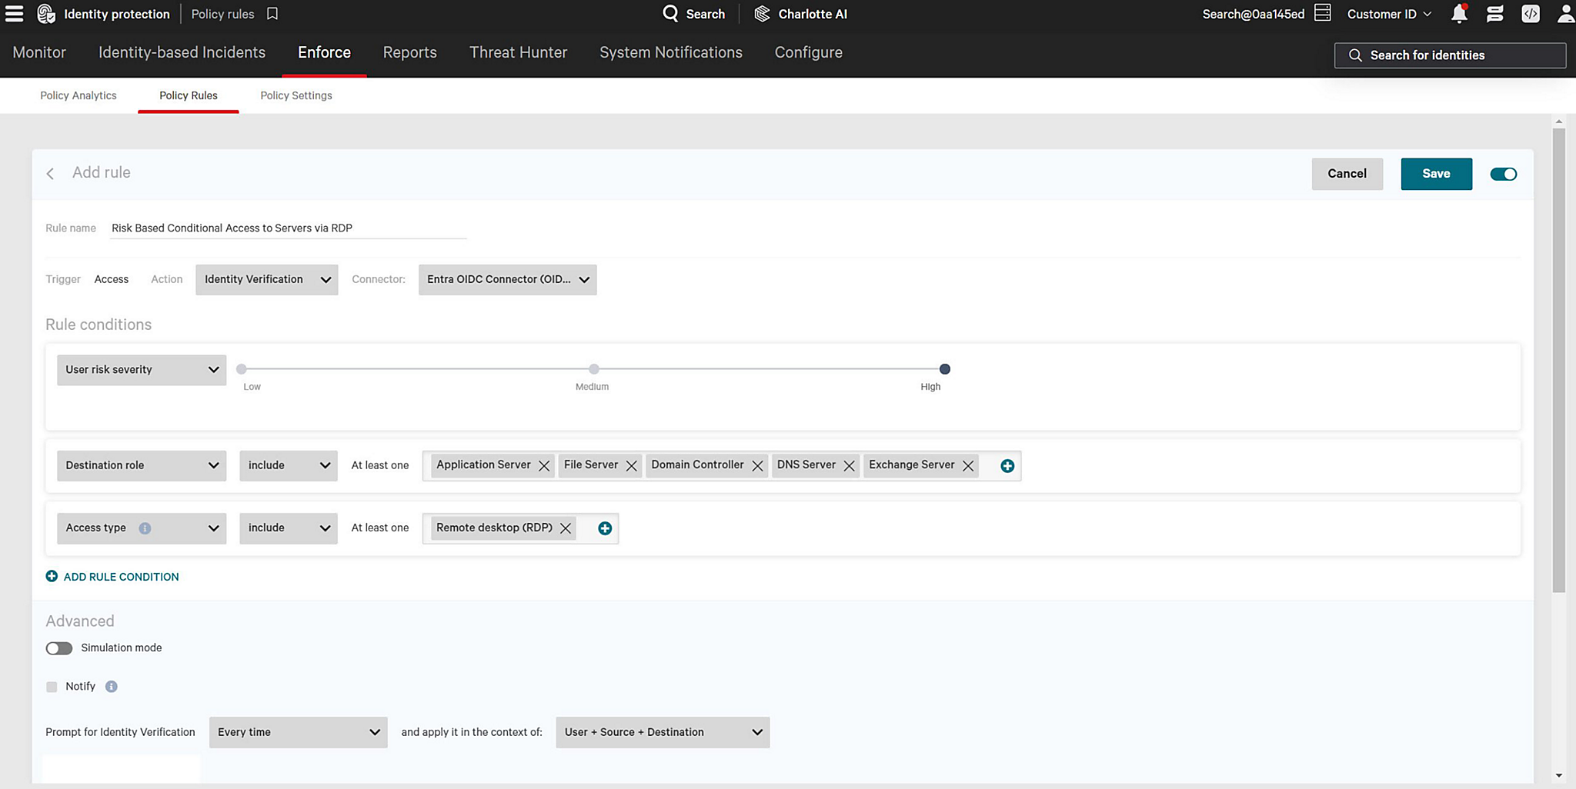Open the Threat Hunter menu
The height and width of the screenshot is (789, 1576).
coord(517,52)
